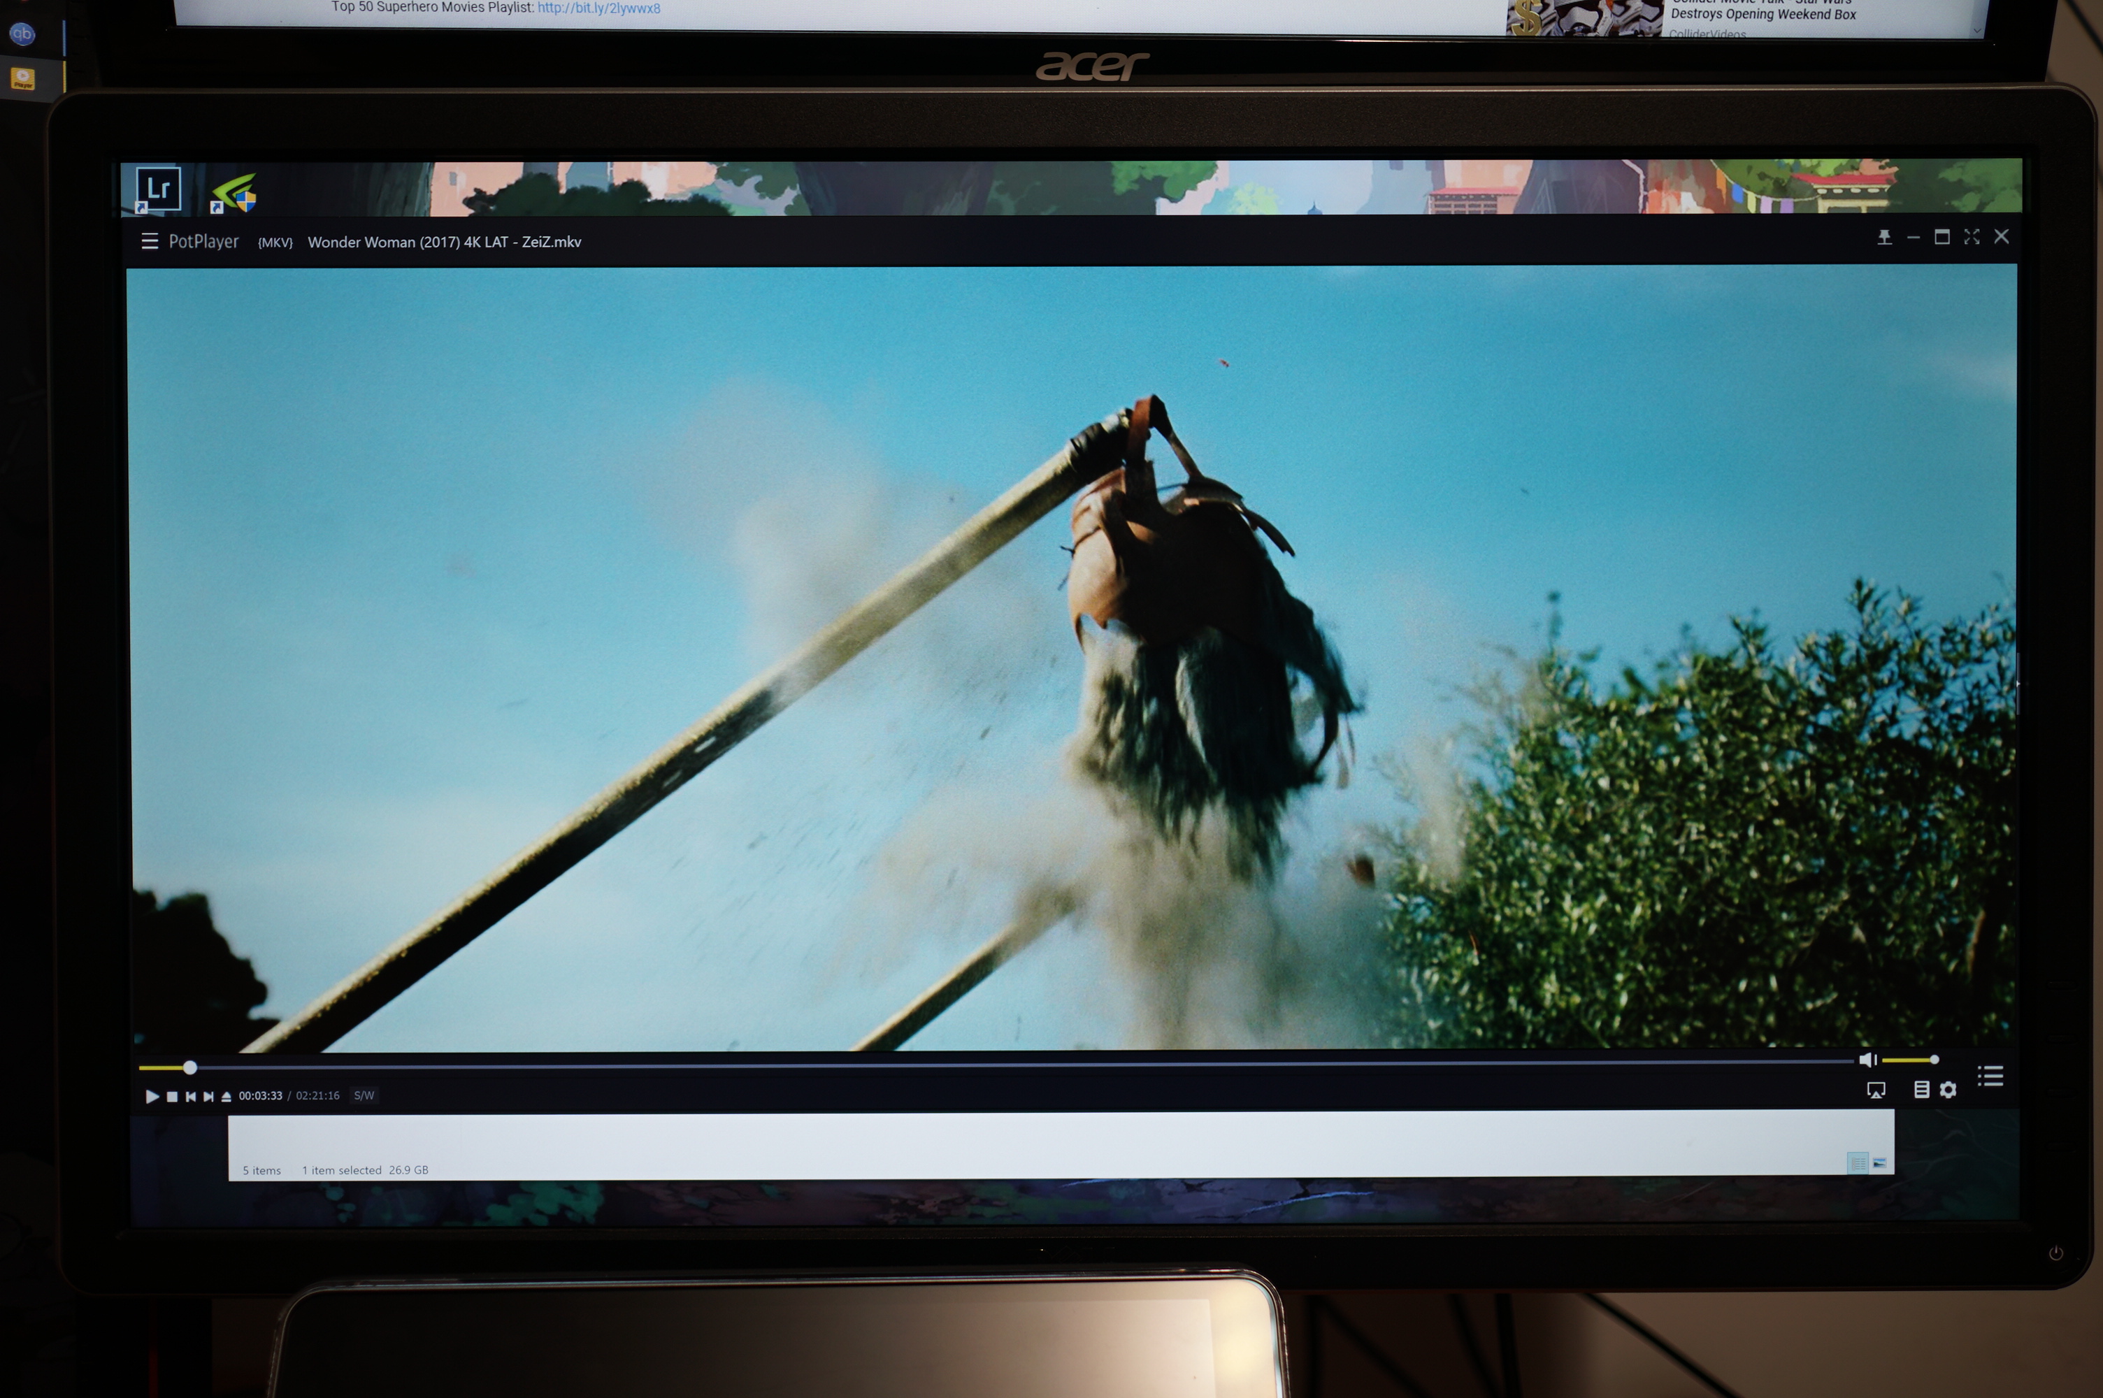
Task: Click the total duration 02:21:16
Action: (317, 1096)
